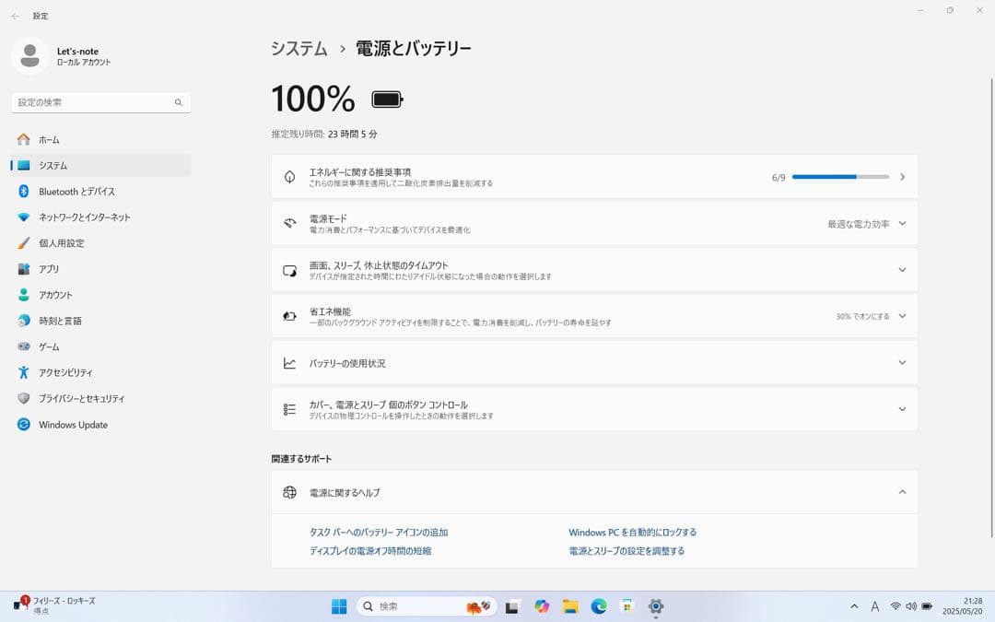995x622 pixels.
Task: Select アクセシビリティ in the sidebar
Action: pyautogui.click(x=67, y=372)
